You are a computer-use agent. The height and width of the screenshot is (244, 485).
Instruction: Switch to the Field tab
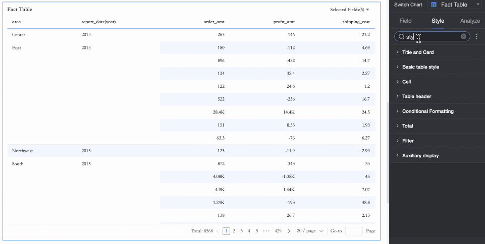point(405,21)
